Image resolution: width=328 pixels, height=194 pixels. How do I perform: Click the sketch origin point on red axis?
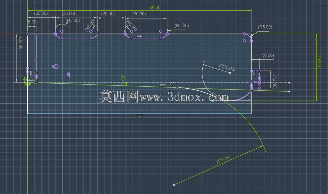click(27, 34)
